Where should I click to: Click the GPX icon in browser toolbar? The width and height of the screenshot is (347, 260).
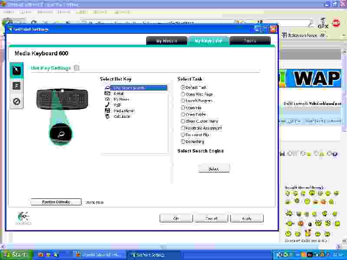tap(323, 23)
